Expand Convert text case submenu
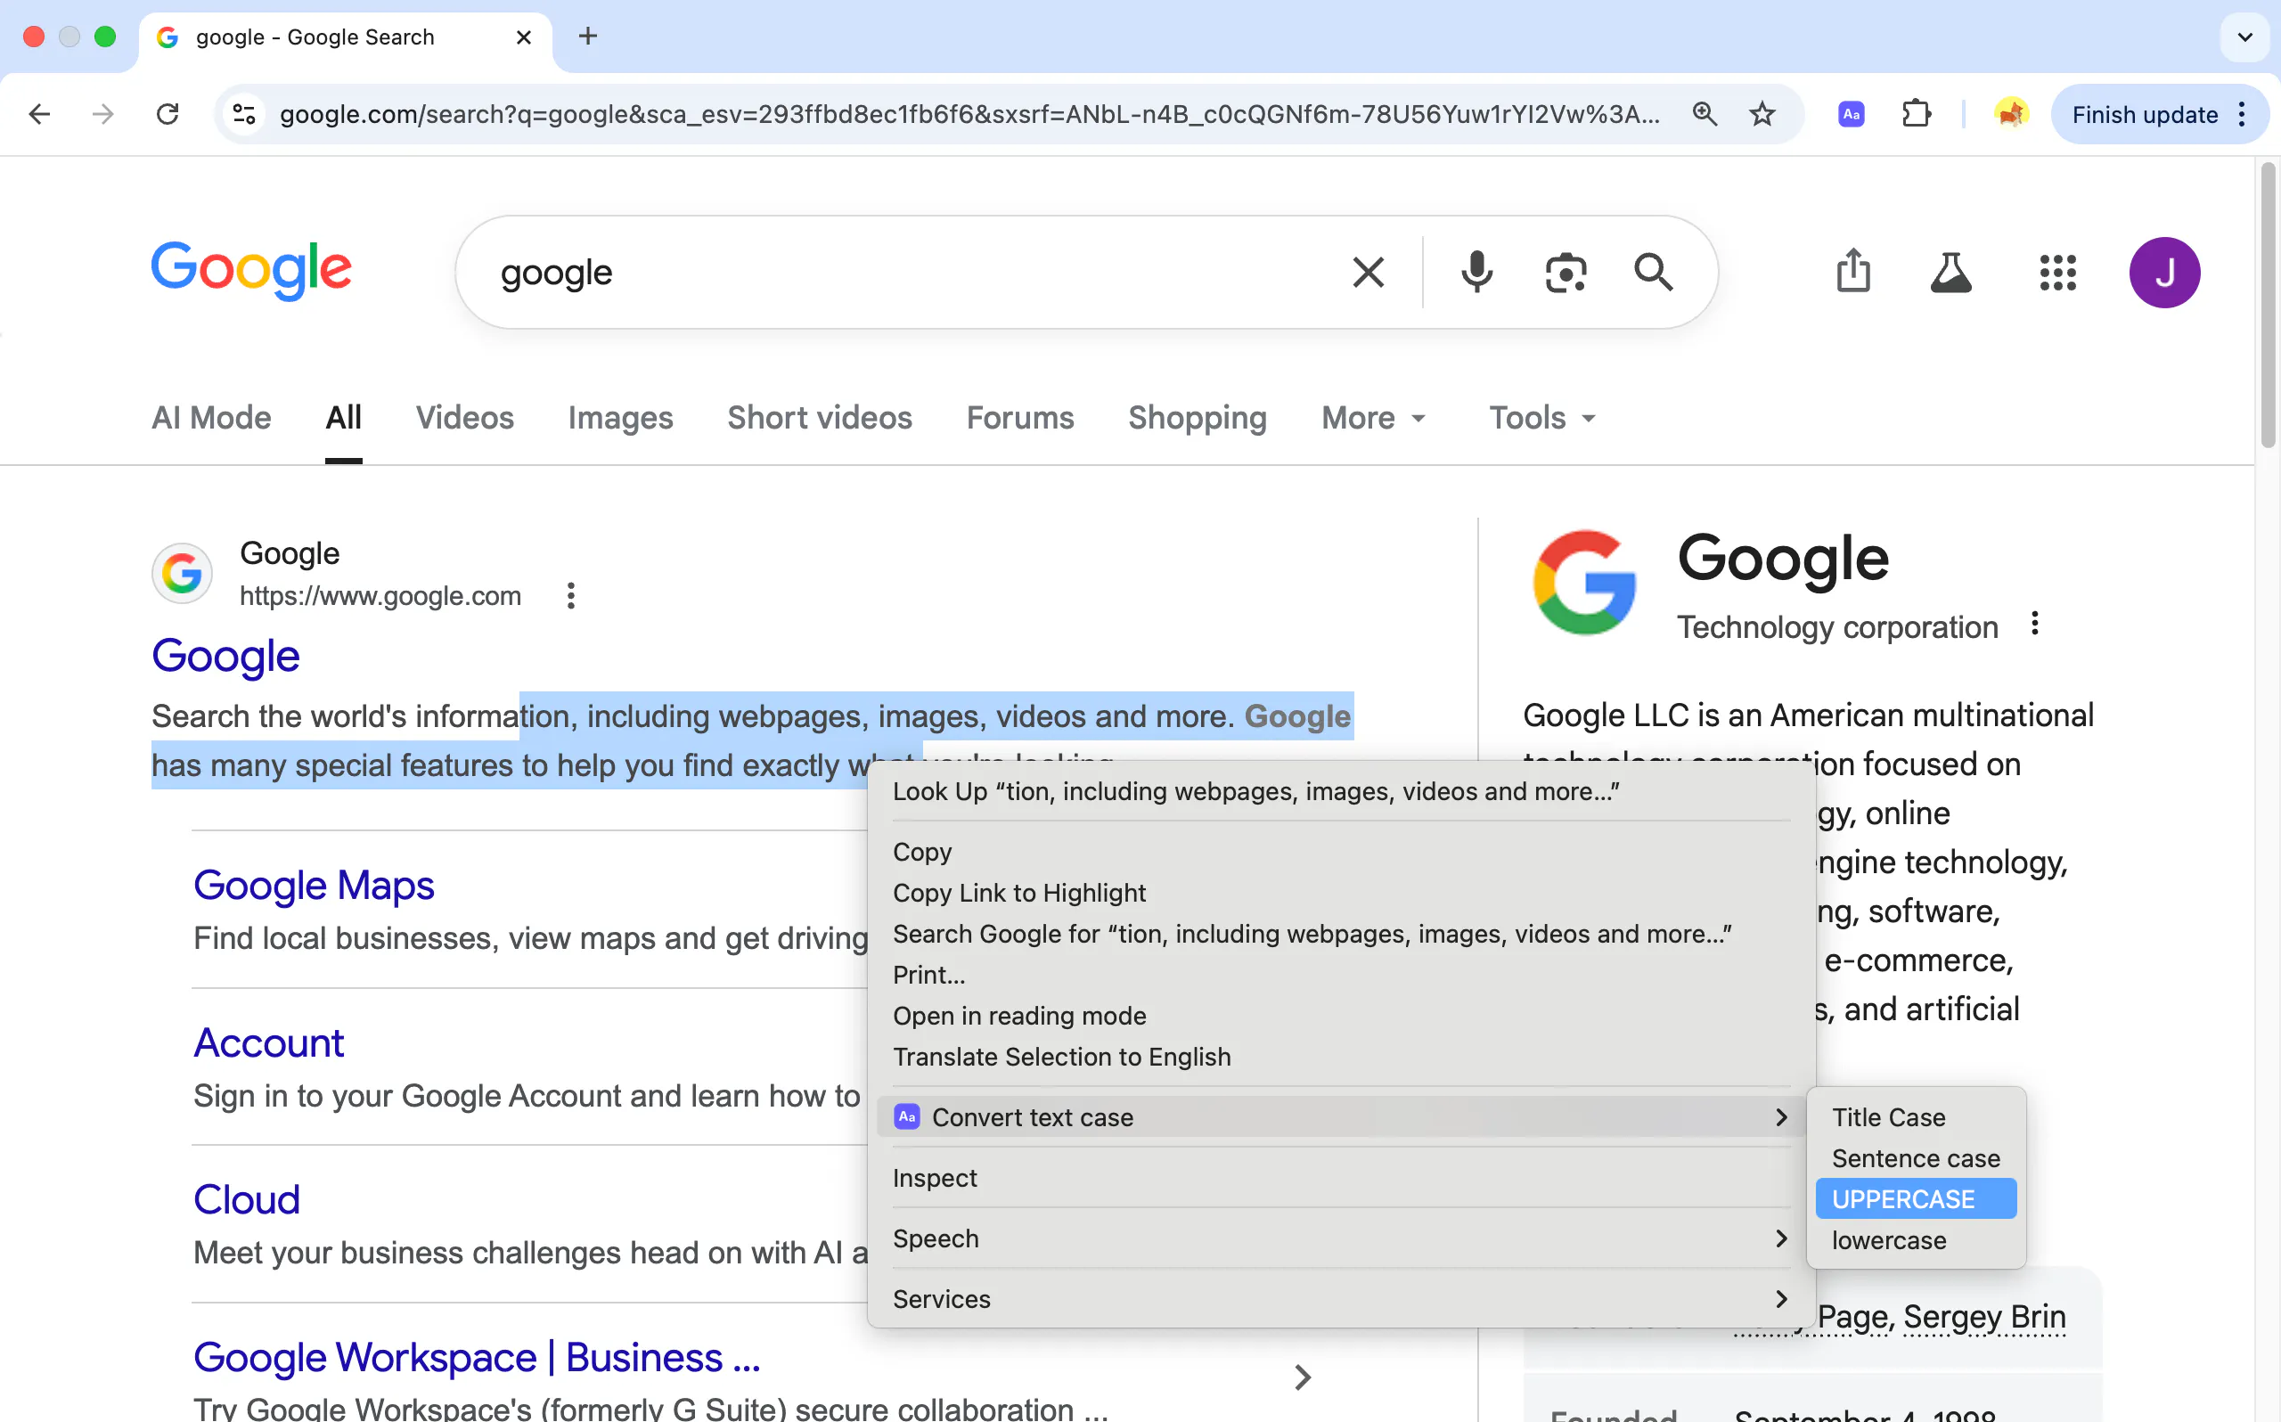This screenshot has height=1422, width=2281. click(1341, 1117)
